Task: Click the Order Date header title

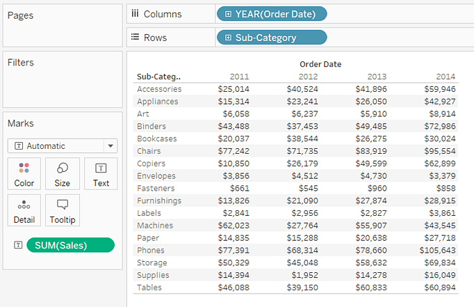Action: pos(320,64)
